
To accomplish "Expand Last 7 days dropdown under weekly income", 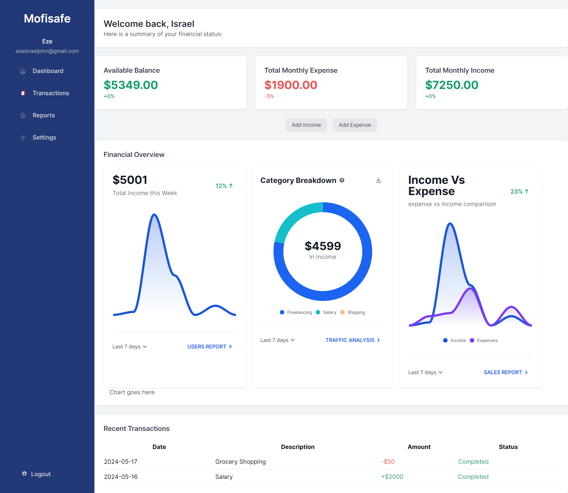I will pyautogui.click(x=130, y=347).
